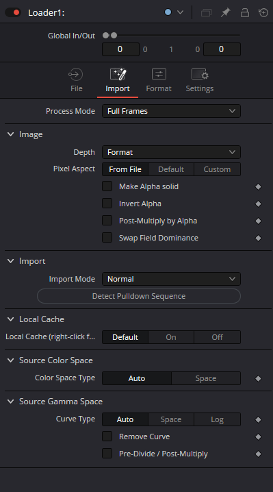Open the Process Mode dropdown
Viewport: 273px width, 492px height.
coord(172,111)
